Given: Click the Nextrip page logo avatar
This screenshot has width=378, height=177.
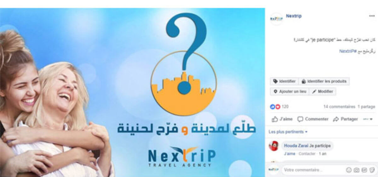Looking at the screenshot, I should click(276, 19).
